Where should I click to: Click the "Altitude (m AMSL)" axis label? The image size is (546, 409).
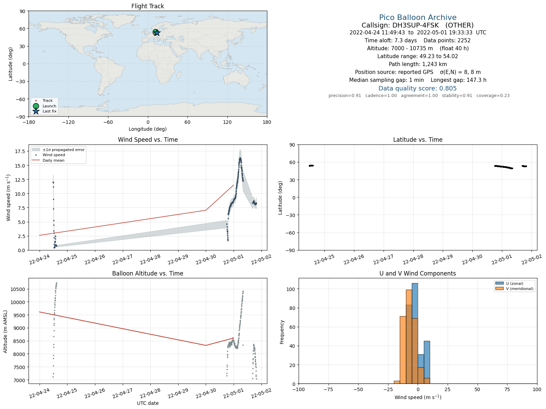tap(6, 331)
